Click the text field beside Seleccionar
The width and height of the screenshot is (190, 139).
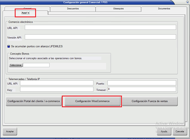tap(36, 65)
